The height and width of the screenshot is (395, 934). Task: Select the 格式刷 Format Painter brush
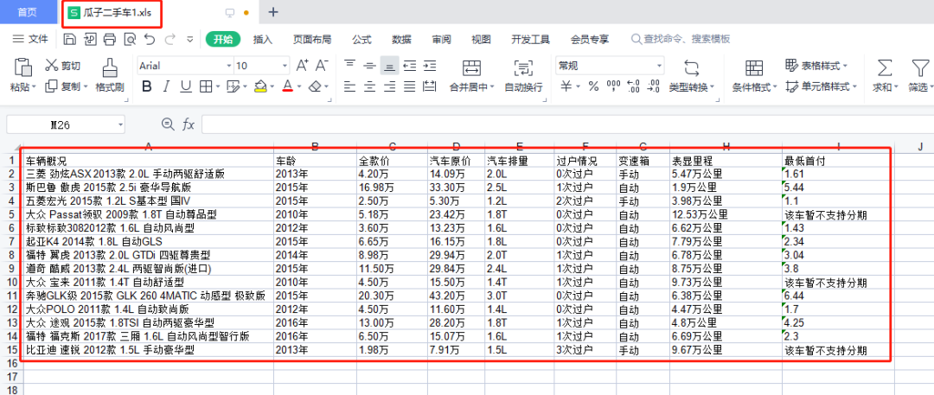(109, 67)
